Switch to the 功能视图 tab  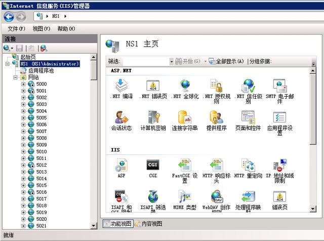[118, 224]
